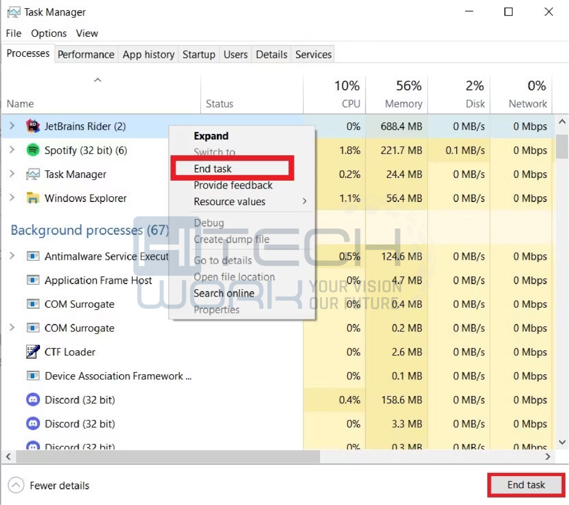This screenshot has width=569, height=505.
Task: Click the Fewer details arrow icon
Action: point(16,485)
